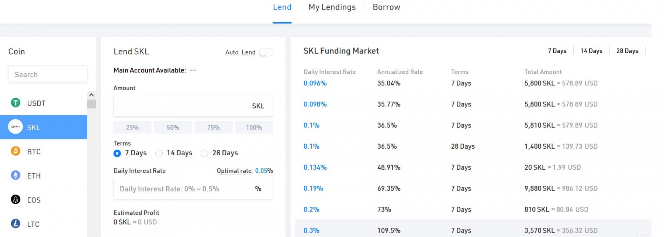Choose the 7 Days term radio option
This screenshot has width=664, height=237.
(117, 153)
